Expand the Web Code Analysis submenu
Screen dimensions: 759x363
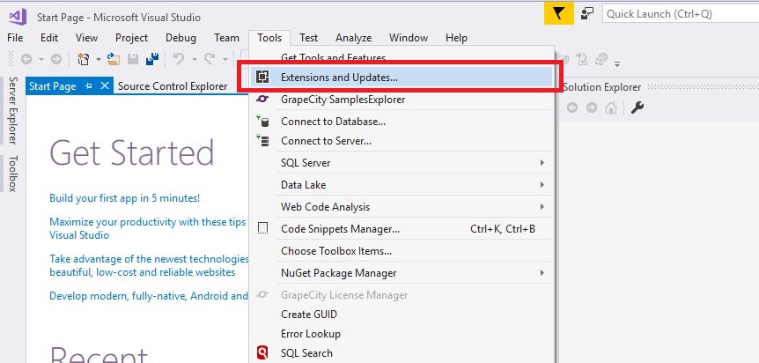[x=542, y=207]
